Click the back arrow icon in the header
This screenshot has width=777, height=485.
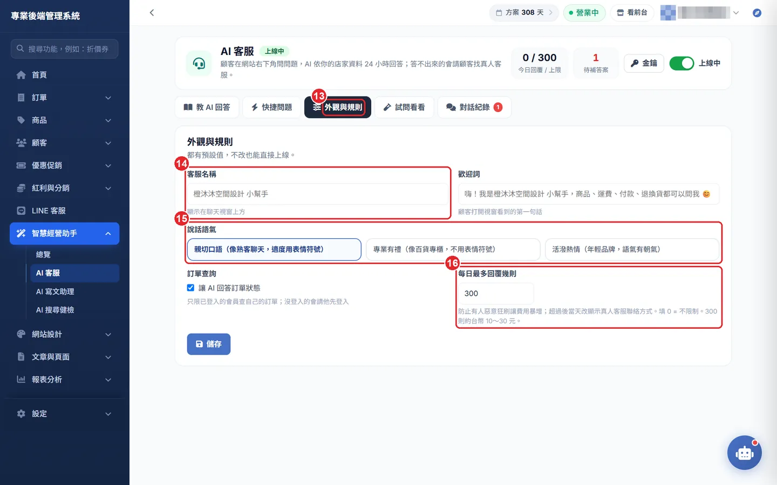point(152,12)
